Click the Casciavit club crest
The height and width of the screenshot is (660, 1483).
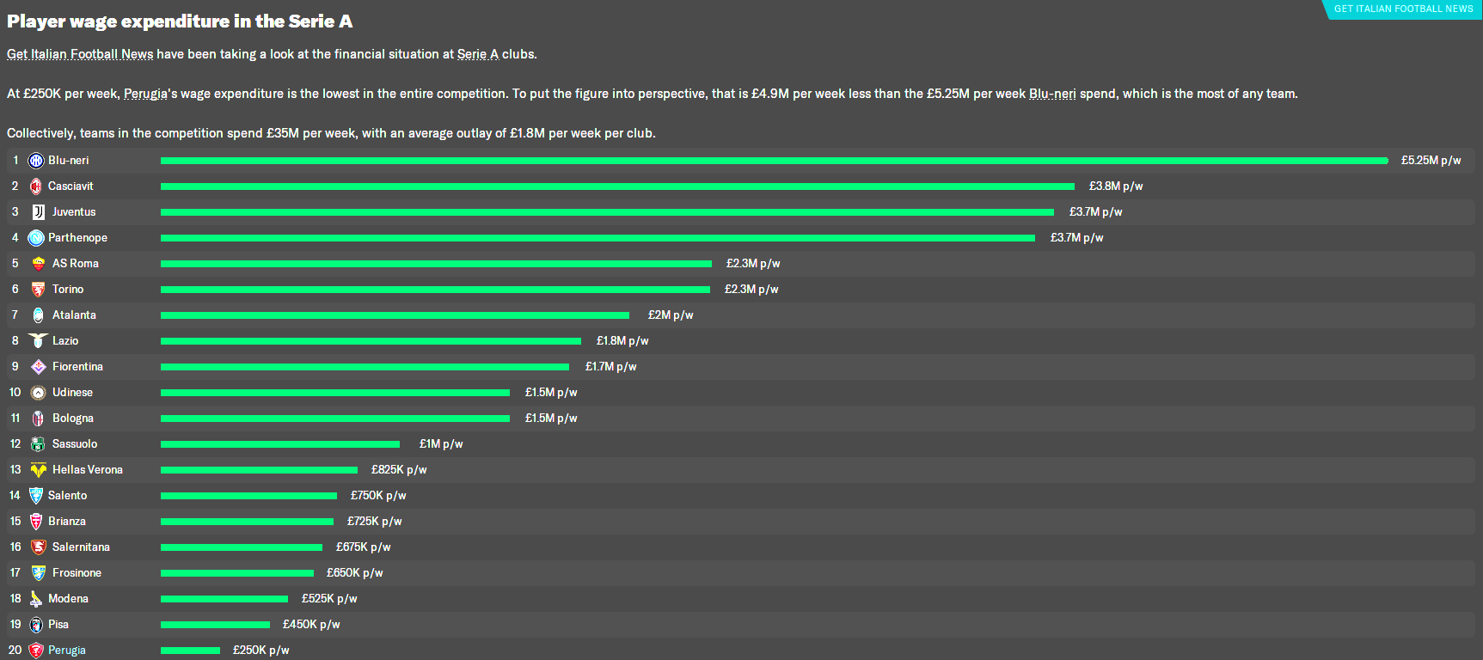pyautogui.click(x=36, y=186)
